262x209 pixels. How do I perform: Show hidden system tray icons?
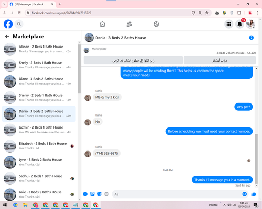(x=224, y=205)
